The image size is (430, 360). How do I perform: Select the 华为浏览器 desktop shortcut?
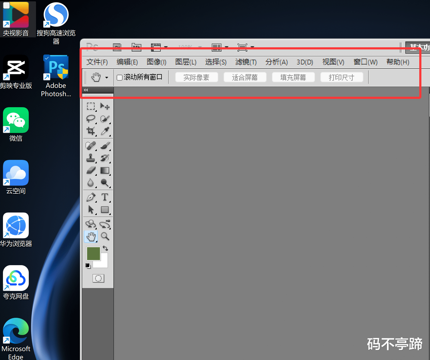point(16,230)
